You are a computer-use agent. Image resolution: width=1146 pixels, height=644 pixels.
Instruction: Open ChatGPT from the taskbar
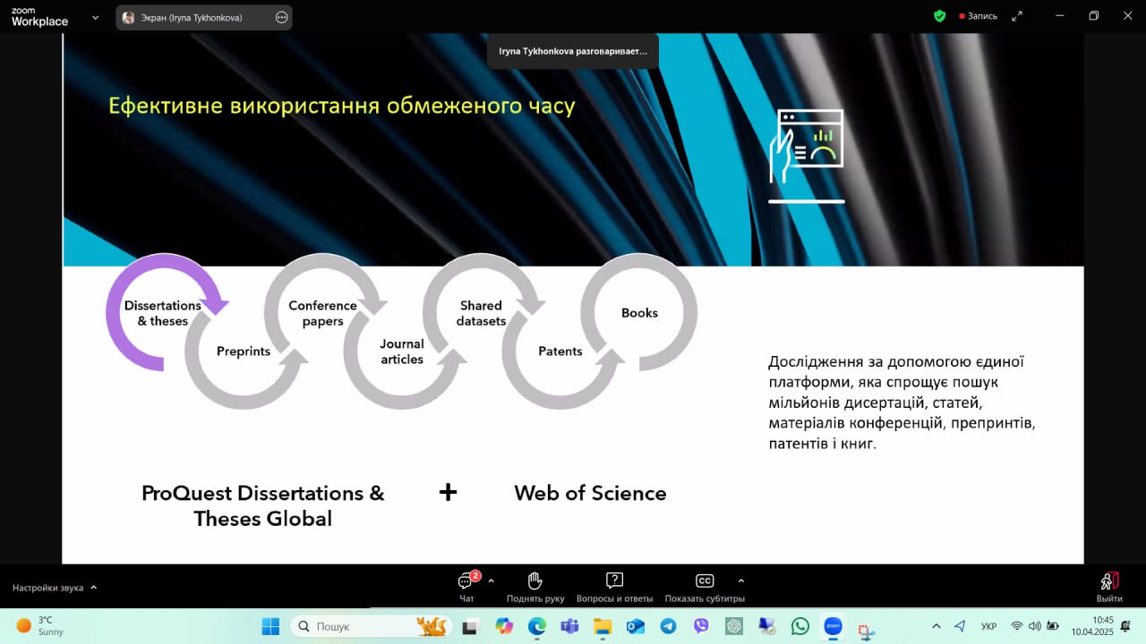point(734,626)
